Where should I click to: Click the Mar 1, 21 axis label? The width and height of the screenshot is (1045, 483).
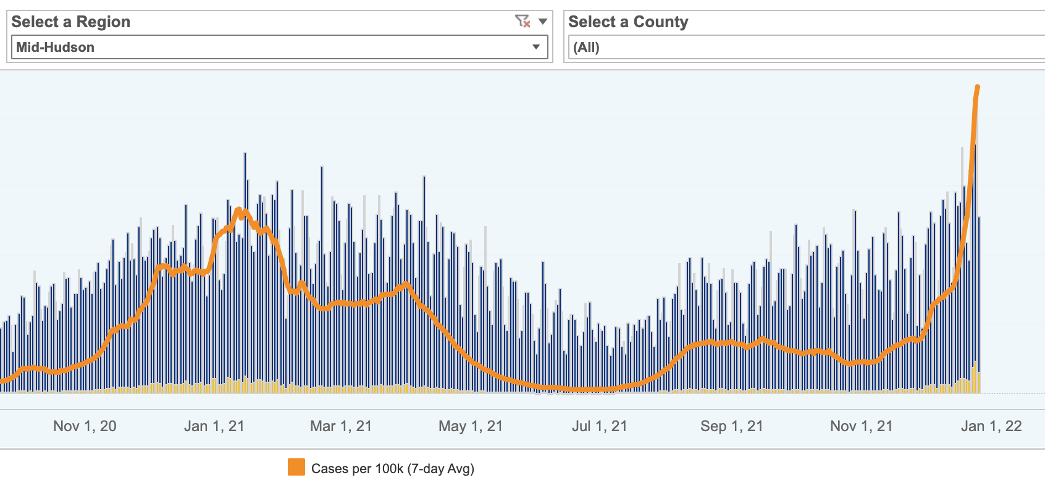(x=341, y=426)
